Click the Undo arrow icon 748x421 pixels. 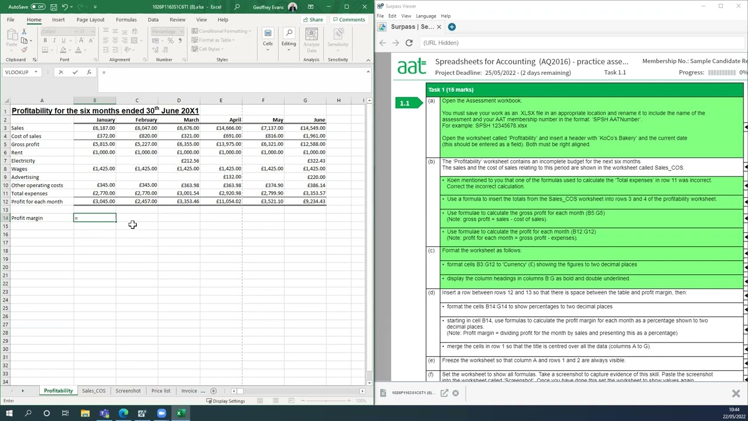[x=65, y=7]
